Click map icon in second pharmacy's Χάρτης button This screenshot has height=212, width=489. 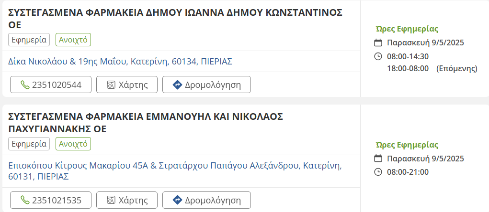click(111, 200)
